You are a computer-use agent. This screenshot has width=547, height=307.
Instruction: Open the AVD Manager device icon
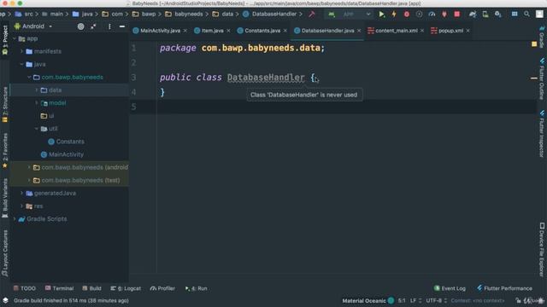(485, 14)
